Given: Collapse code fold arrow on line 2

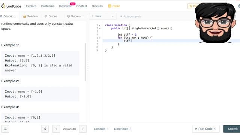Looking at the screenshot, I should coord(100,28).
